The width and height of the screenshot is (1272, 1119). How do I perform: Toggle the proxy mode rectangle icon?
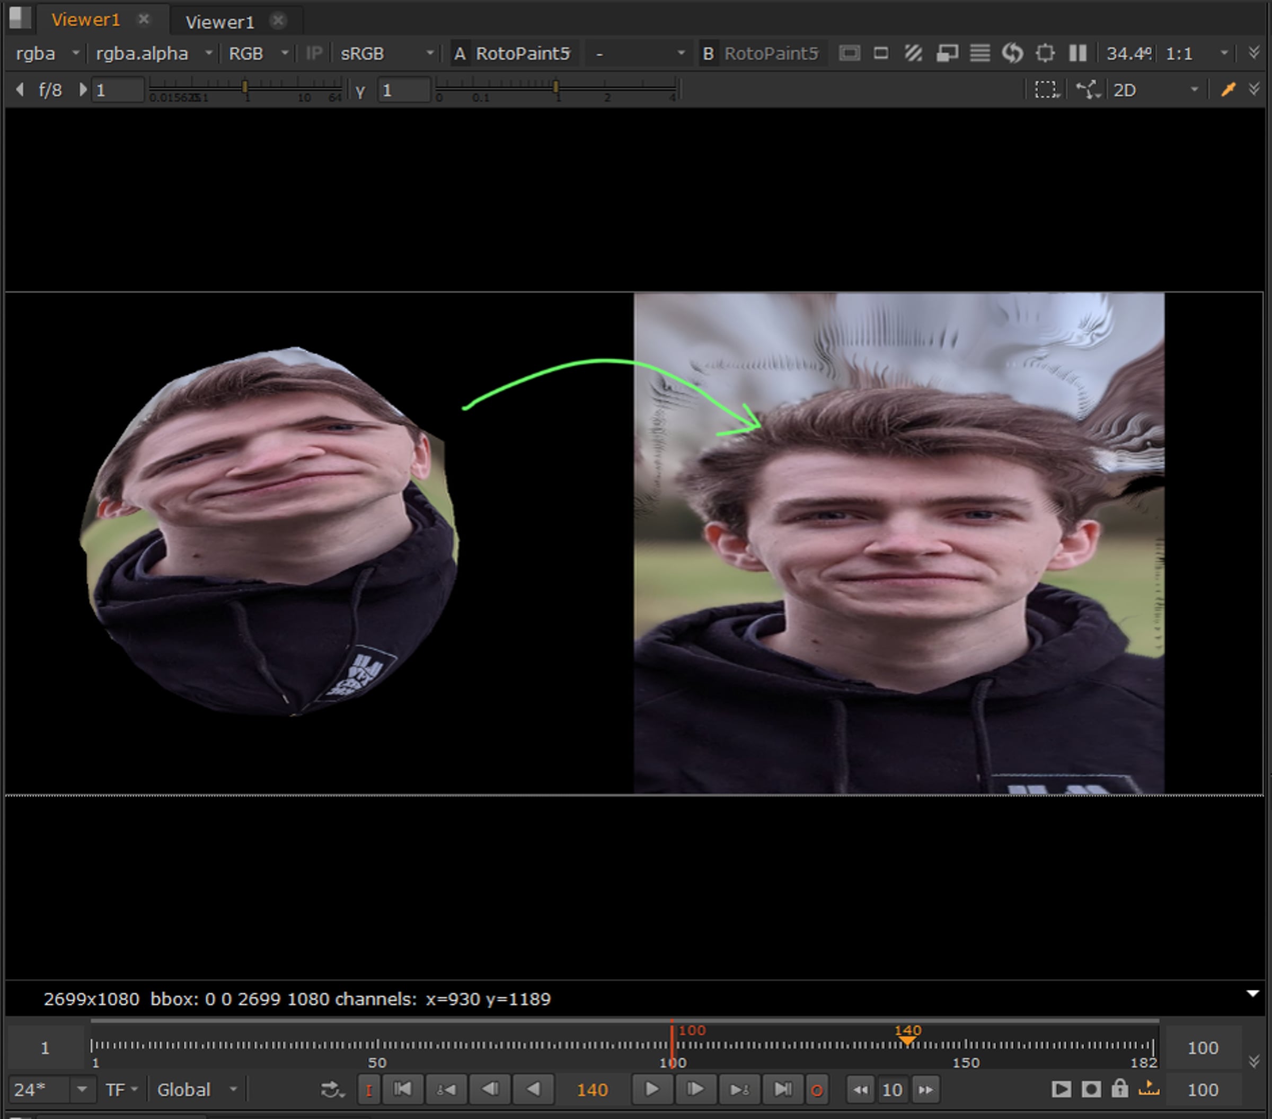tap(880, 54)
